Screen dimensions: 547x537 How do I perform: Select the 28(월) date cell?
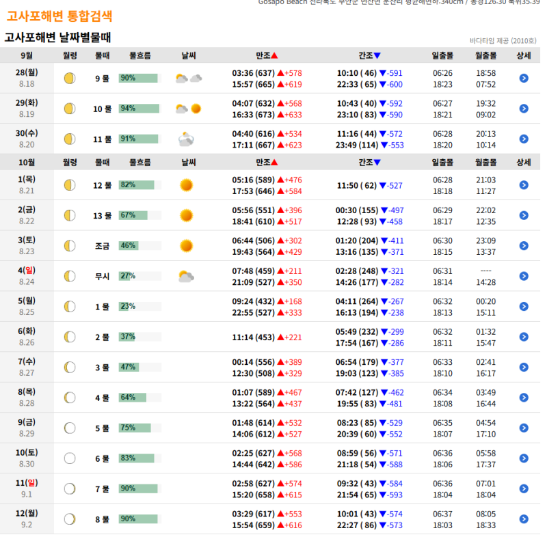tap(27, 78)
